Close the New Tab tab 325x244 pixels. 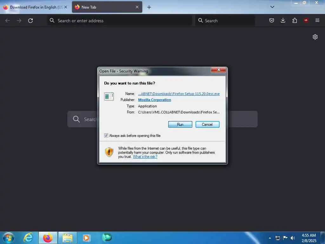(x=137, y=7)
